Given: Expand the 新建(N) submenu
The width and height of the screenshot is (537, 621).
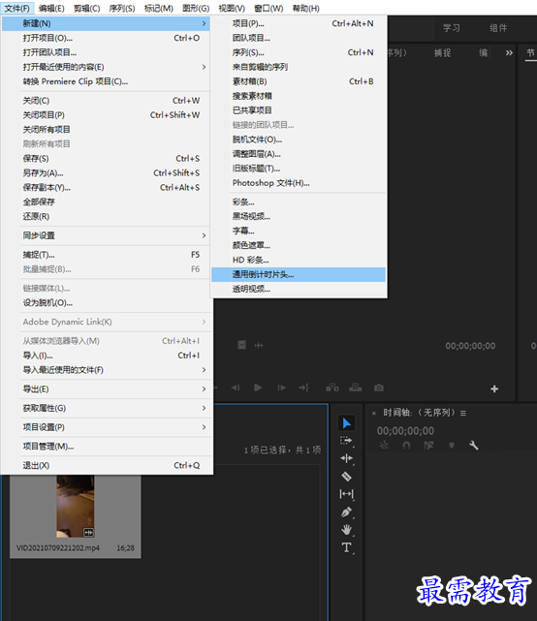Looking at the screenshot, I should [x=107, y=23].
